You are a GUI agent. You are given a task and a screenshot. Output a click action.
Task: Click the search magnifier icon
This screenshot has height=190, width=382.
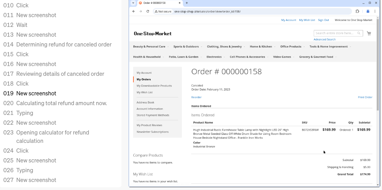click(x=359, y=33)
